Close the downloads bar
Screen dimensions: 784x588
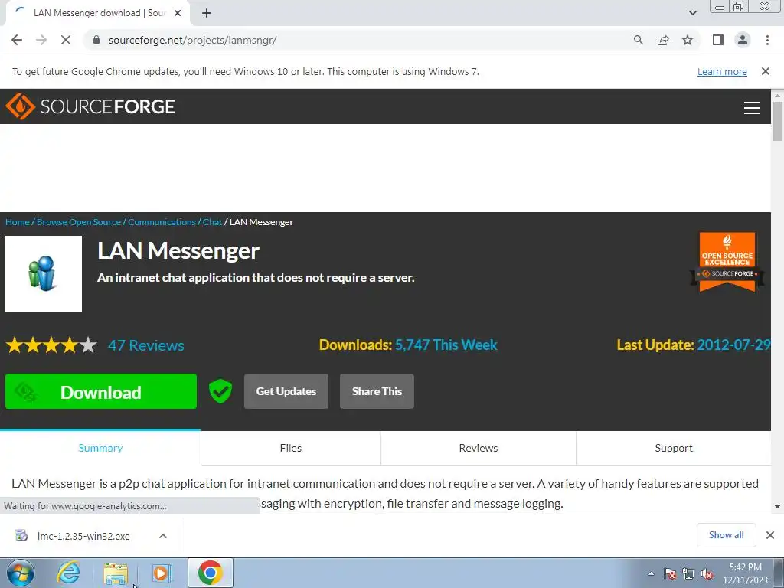click(x=770, y=535)
